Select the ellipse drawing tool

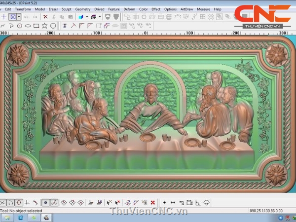pos(28,26)
